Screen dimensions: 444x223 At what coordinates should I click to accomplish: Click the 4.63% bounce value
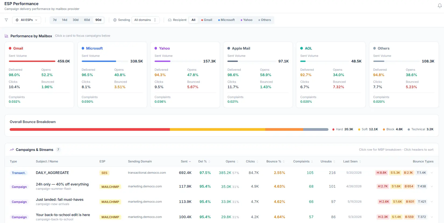[x=280, y=186]
